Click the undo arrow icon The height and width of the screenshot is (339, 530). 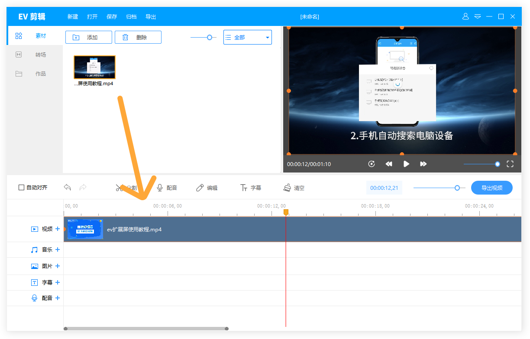pyautogui.click(x=67, y=187)
